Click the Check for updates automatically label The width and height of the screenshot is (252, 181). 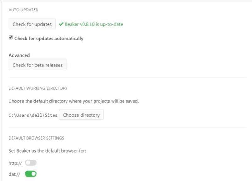[x=49, y=39]
